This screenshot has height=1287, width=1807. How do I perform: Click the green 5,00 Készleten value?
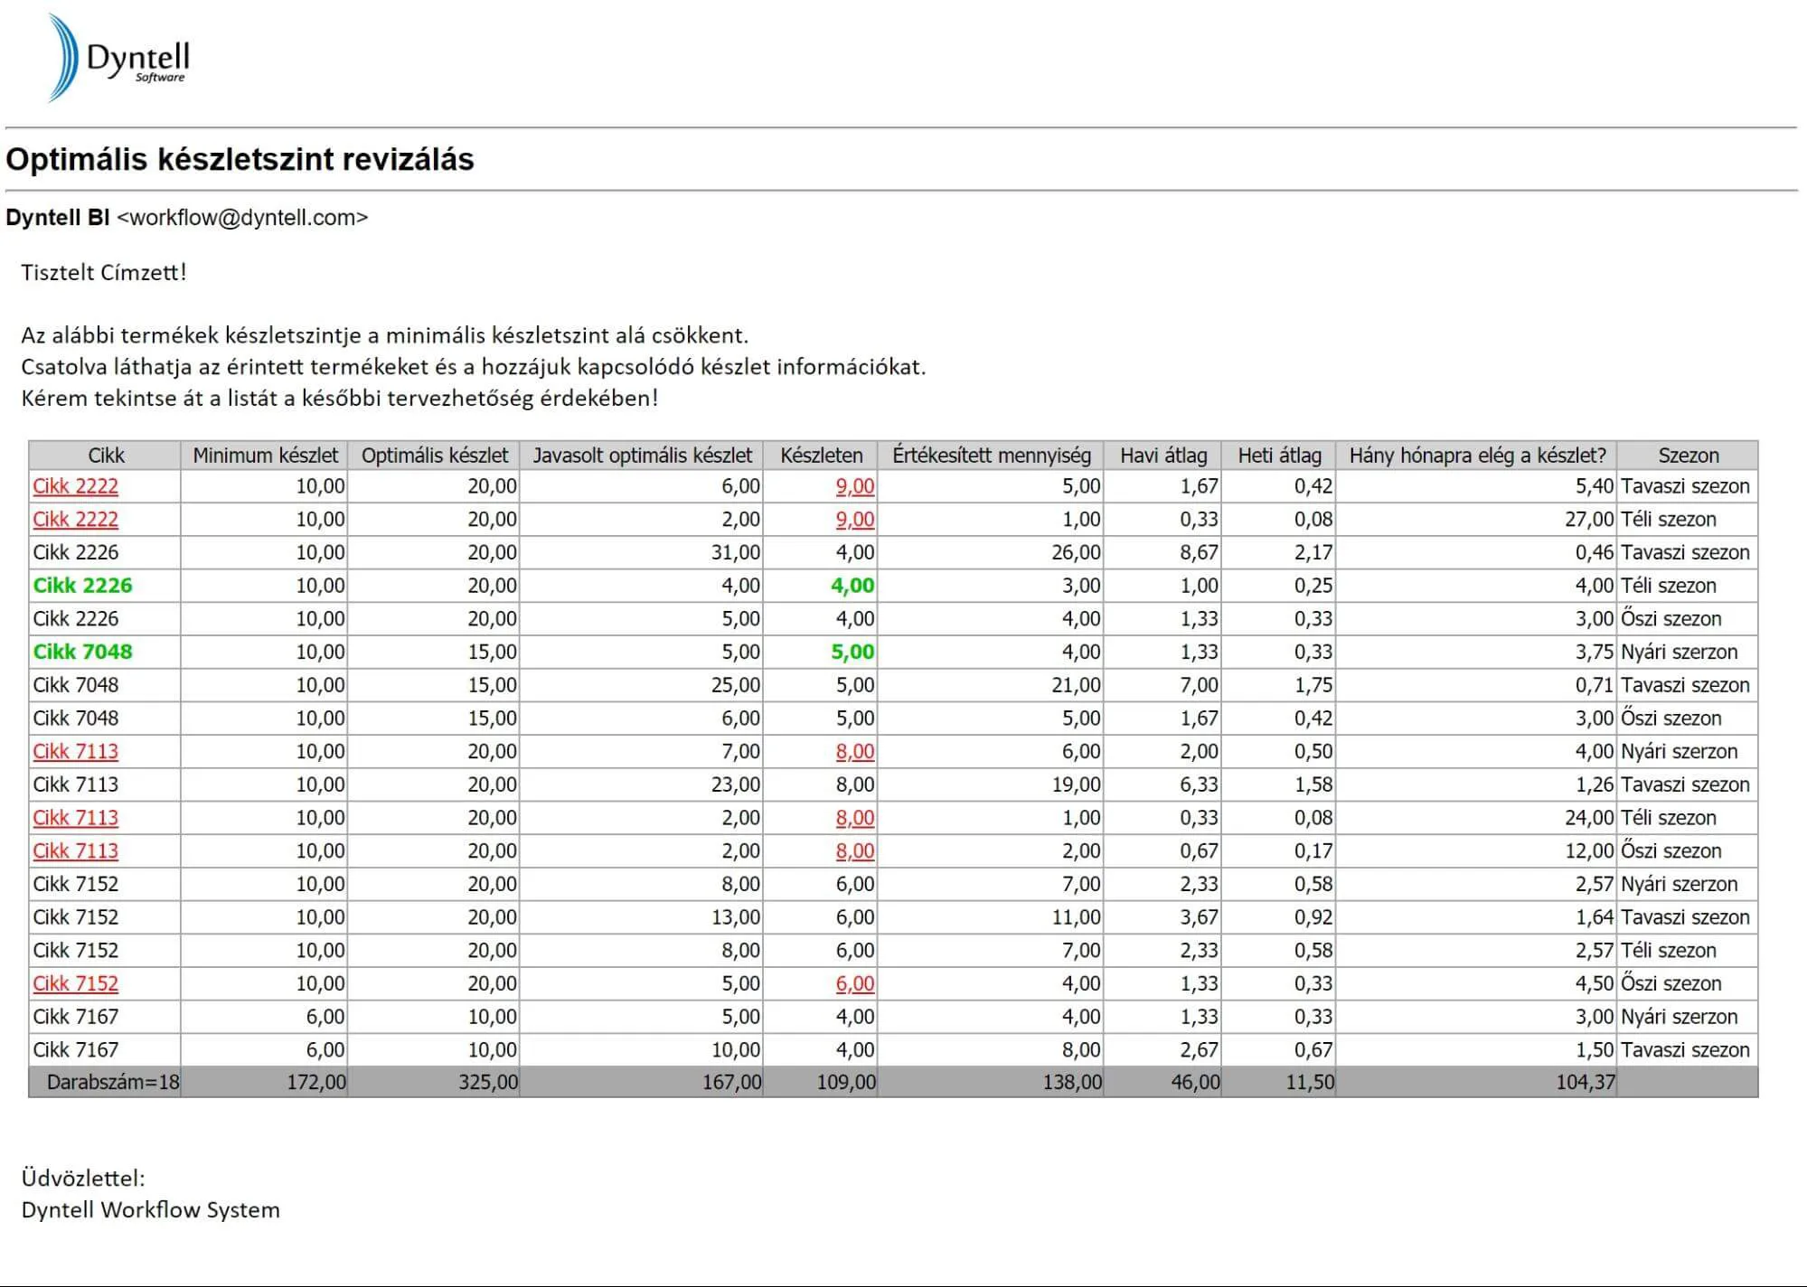click(852, 652)
